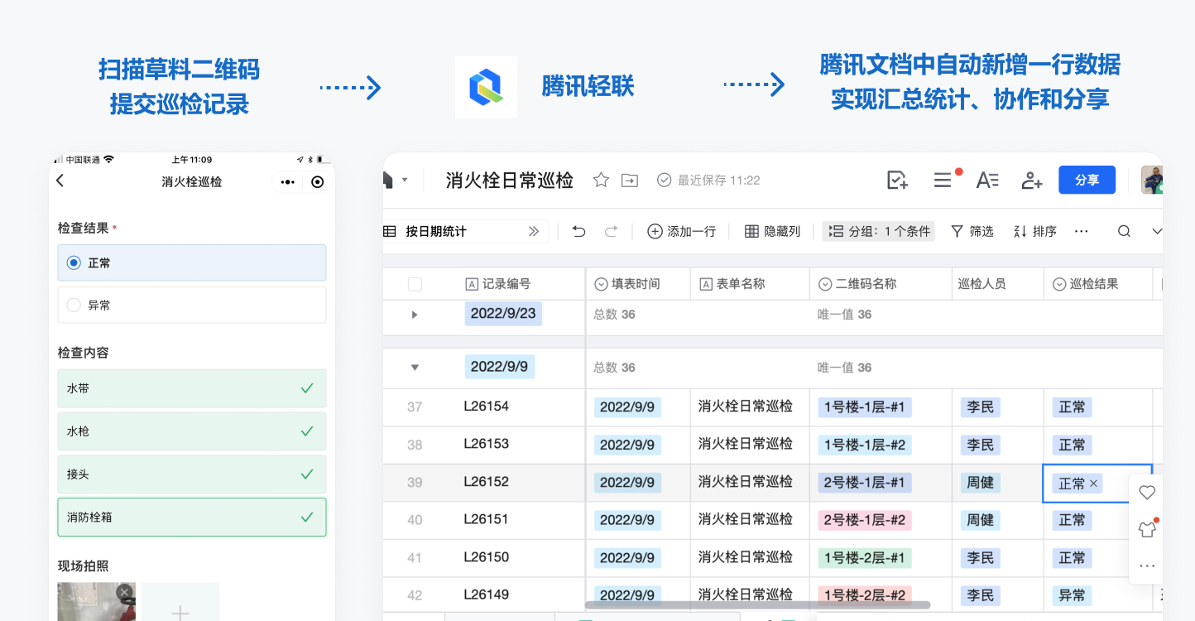Toggle 水带 check item

pyautogui.click(x=192, y=388)
